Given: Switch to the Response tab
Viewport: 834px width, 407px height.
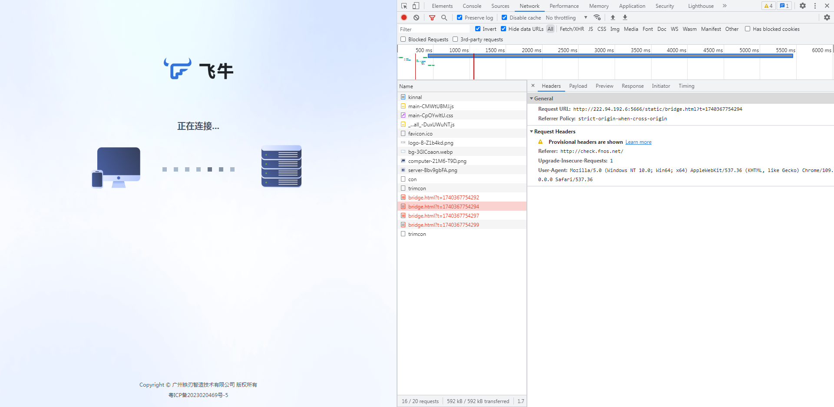Looking at the screenshot, I should coord(632,86).
